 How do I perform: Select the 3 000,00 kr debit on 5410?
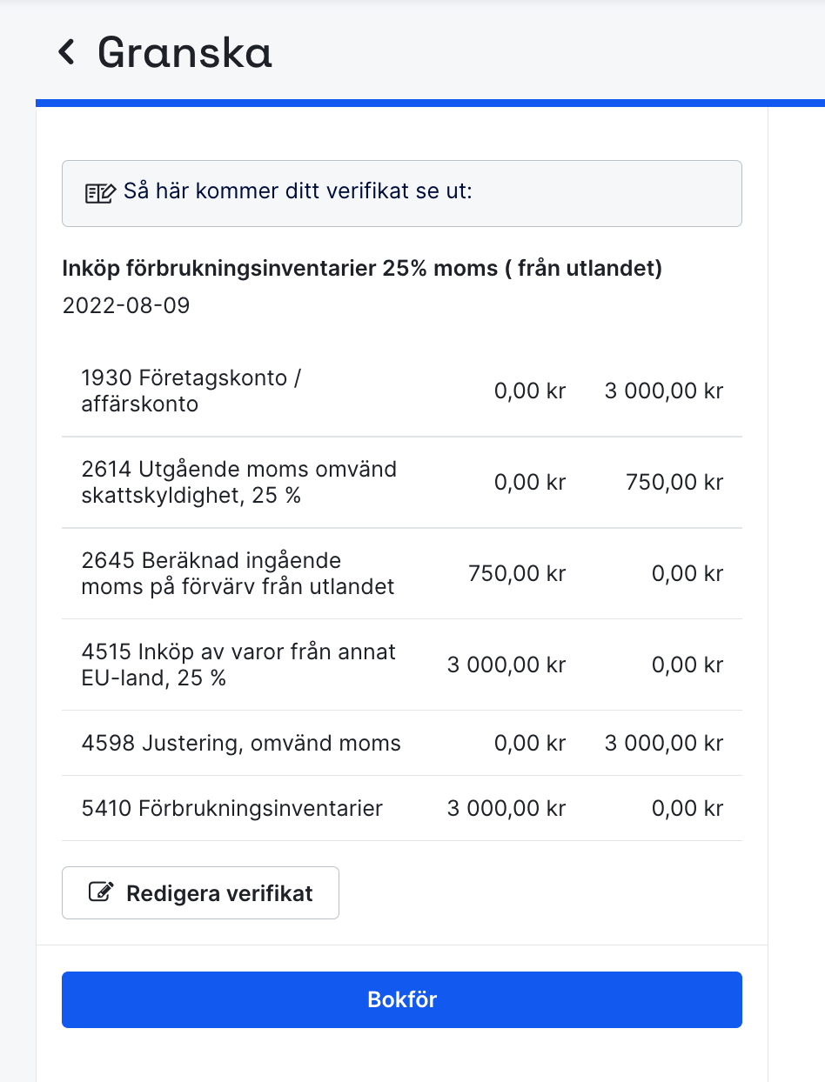506,808
